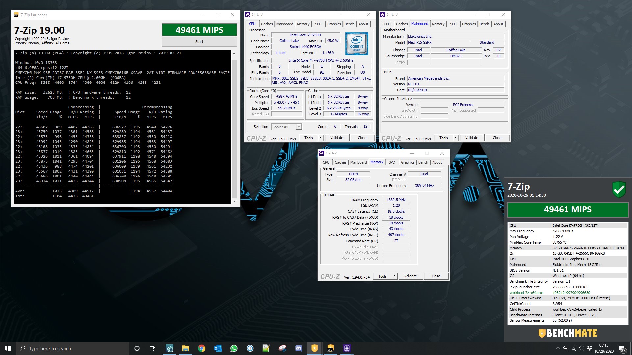This screenshot has height=355, width=632.
Task: Open the notification center icon
Action: pos(622,348)
